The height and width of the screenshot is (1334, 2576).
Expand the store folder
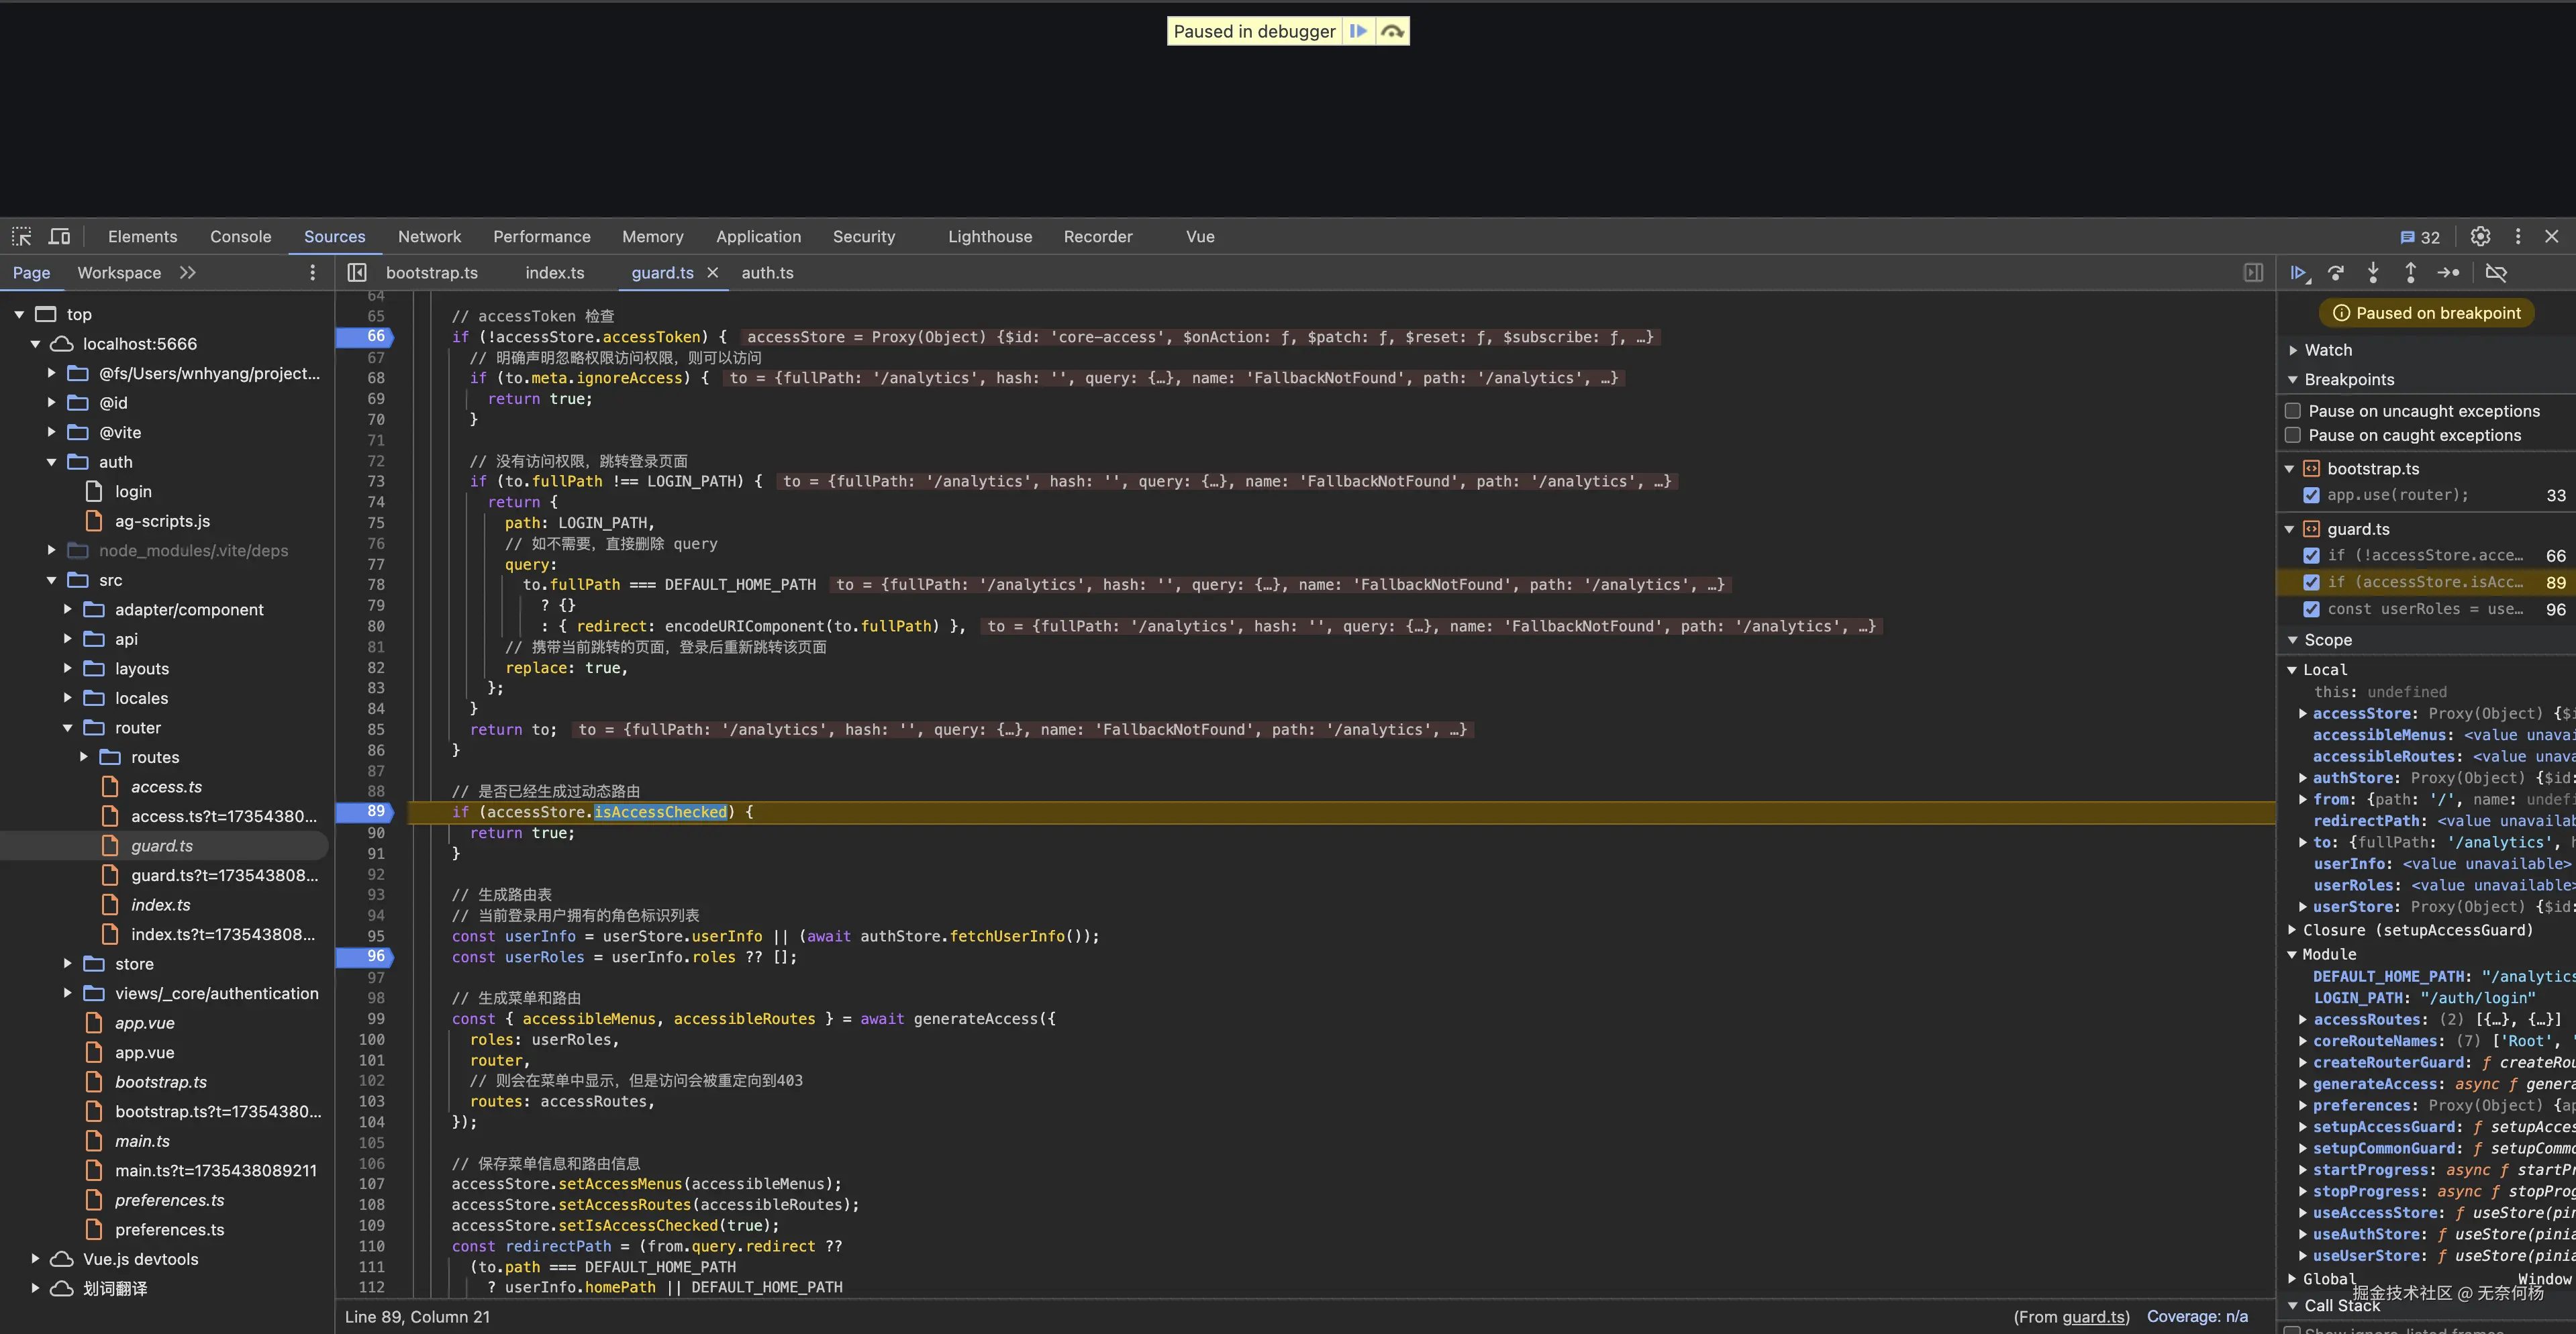tap(68, 963)
